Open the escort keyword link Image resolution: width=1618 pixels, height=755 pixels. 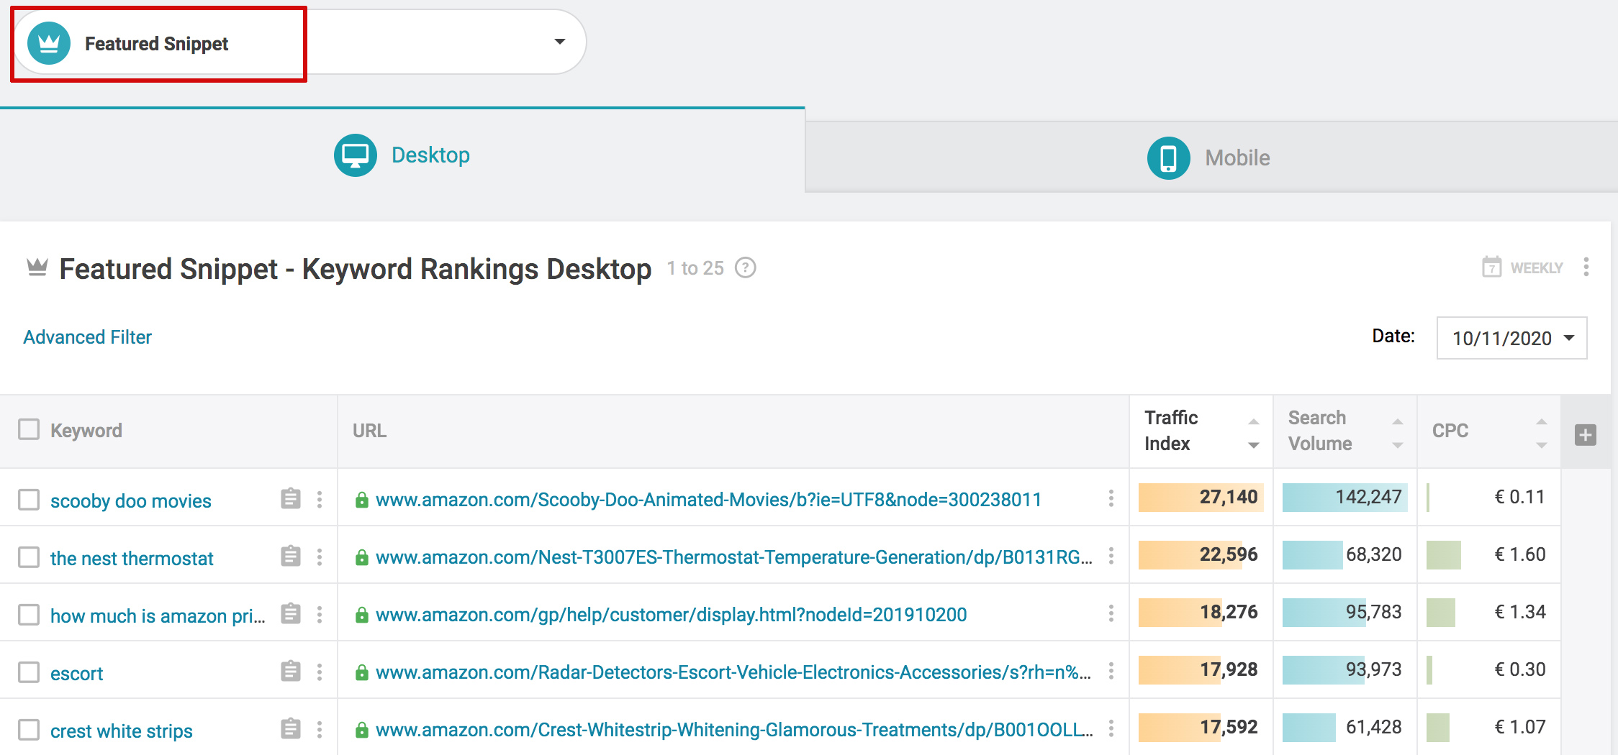pyautogui.click(x=76, y=674)
